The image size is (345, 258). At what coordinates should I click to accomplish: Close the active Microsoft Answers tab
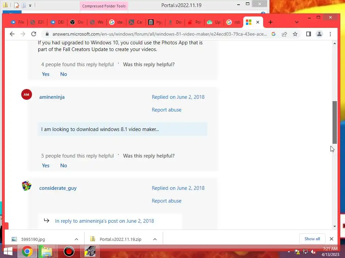click(258, 22)
